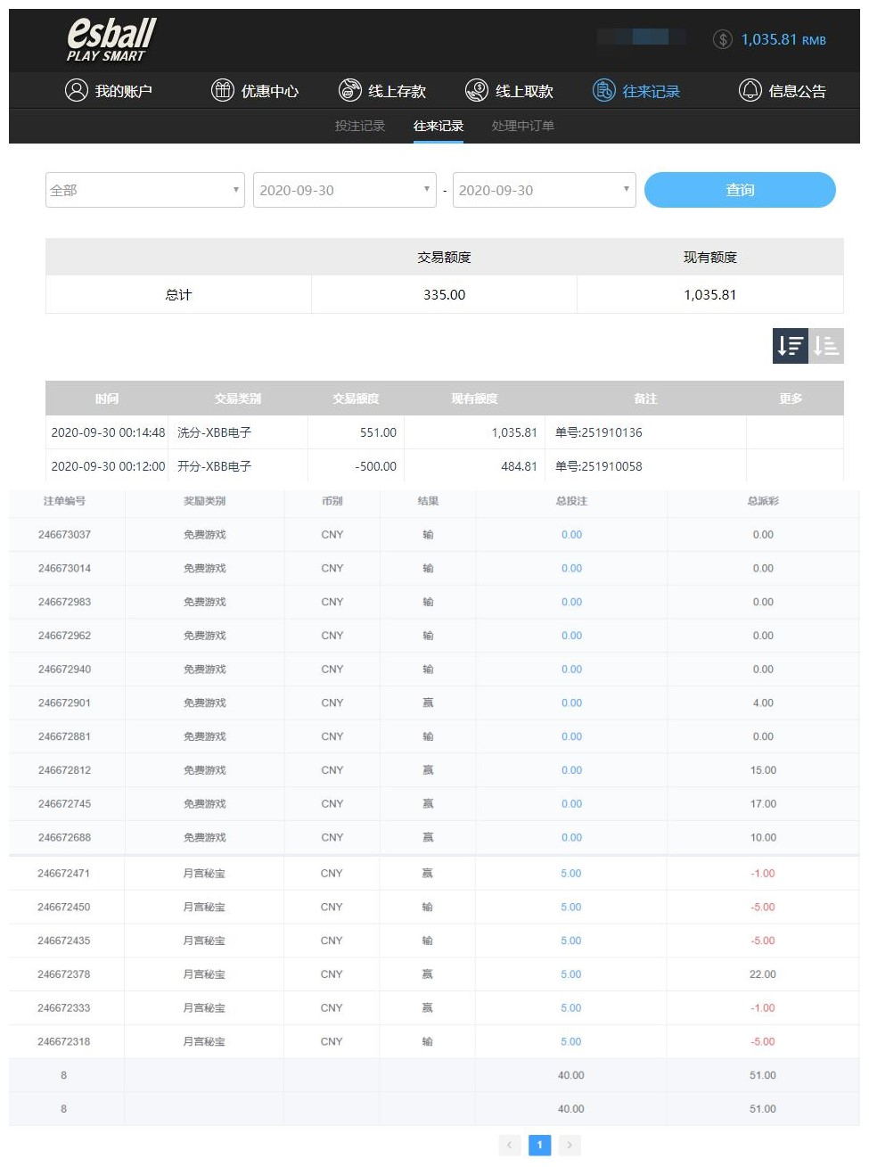
Task: Click total bet 5.00 for ticket 246672471
Action: (570, 874)
